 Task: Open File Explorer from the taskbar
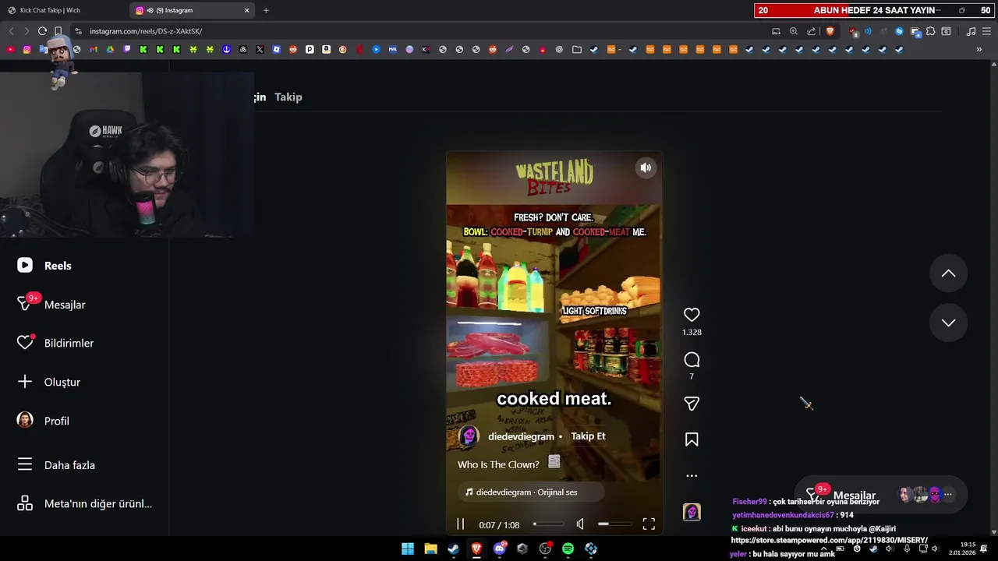tap(430, 549)
